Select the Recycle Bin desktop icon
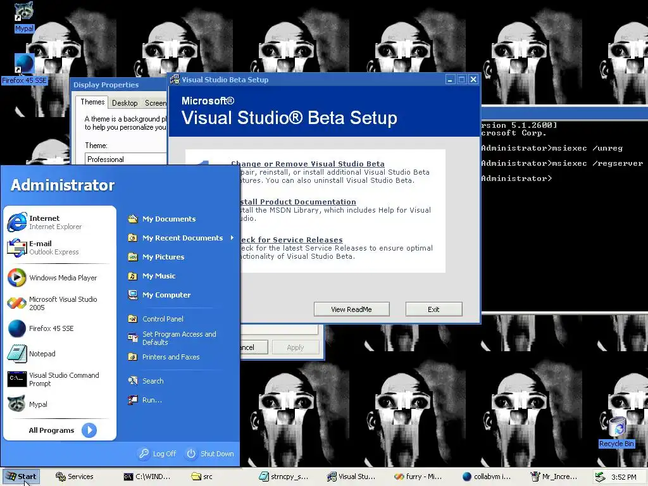 (616, 432)
